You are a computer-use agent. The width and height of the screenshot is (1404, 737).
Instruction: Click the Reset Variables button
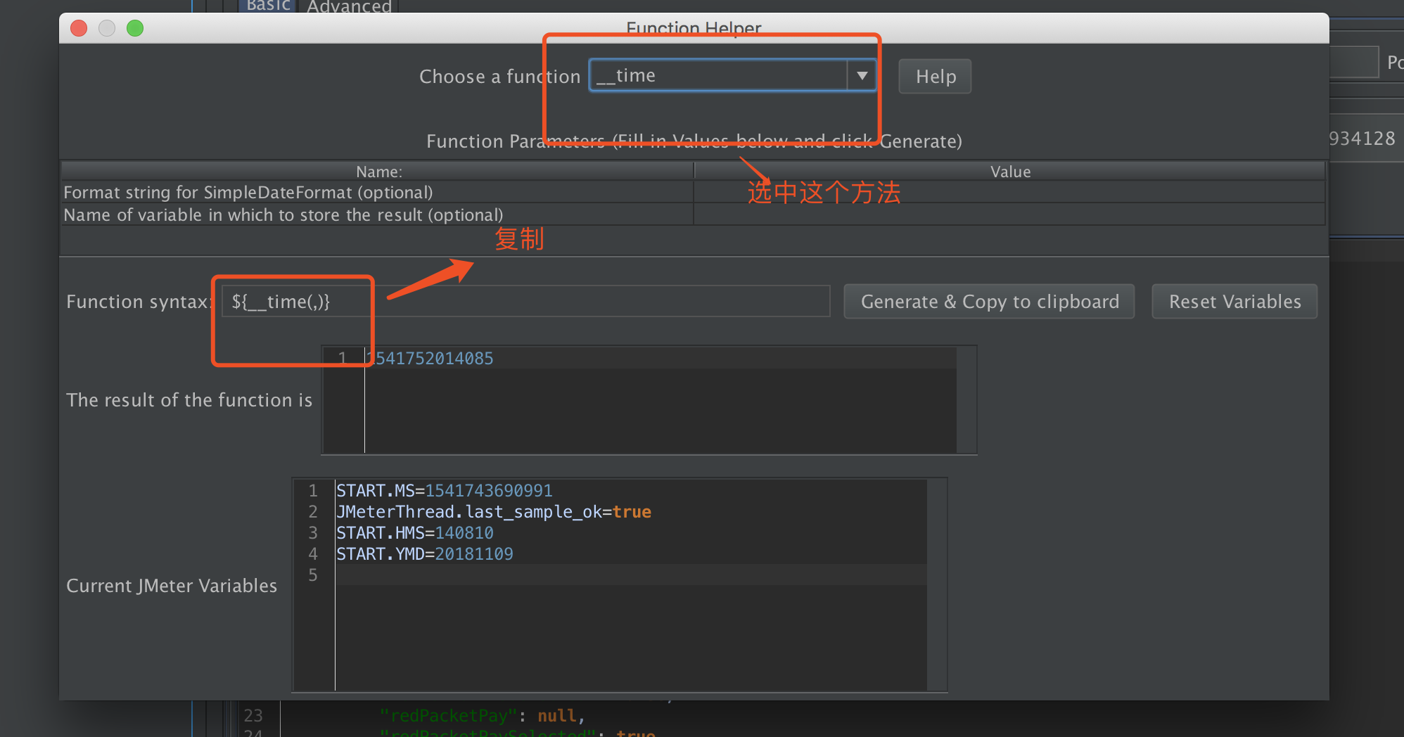[x=1234, y=302]
